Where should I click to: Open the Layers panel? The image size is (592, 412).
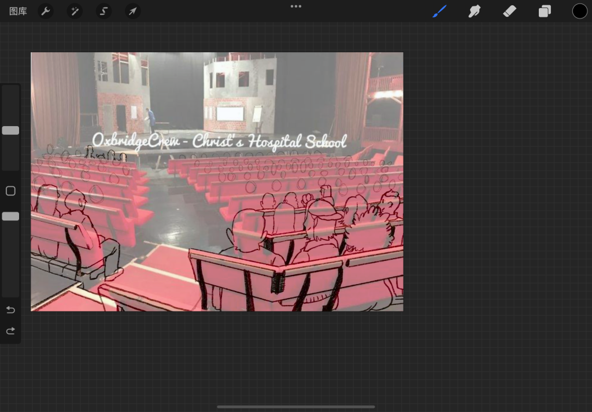coord(545,12)
